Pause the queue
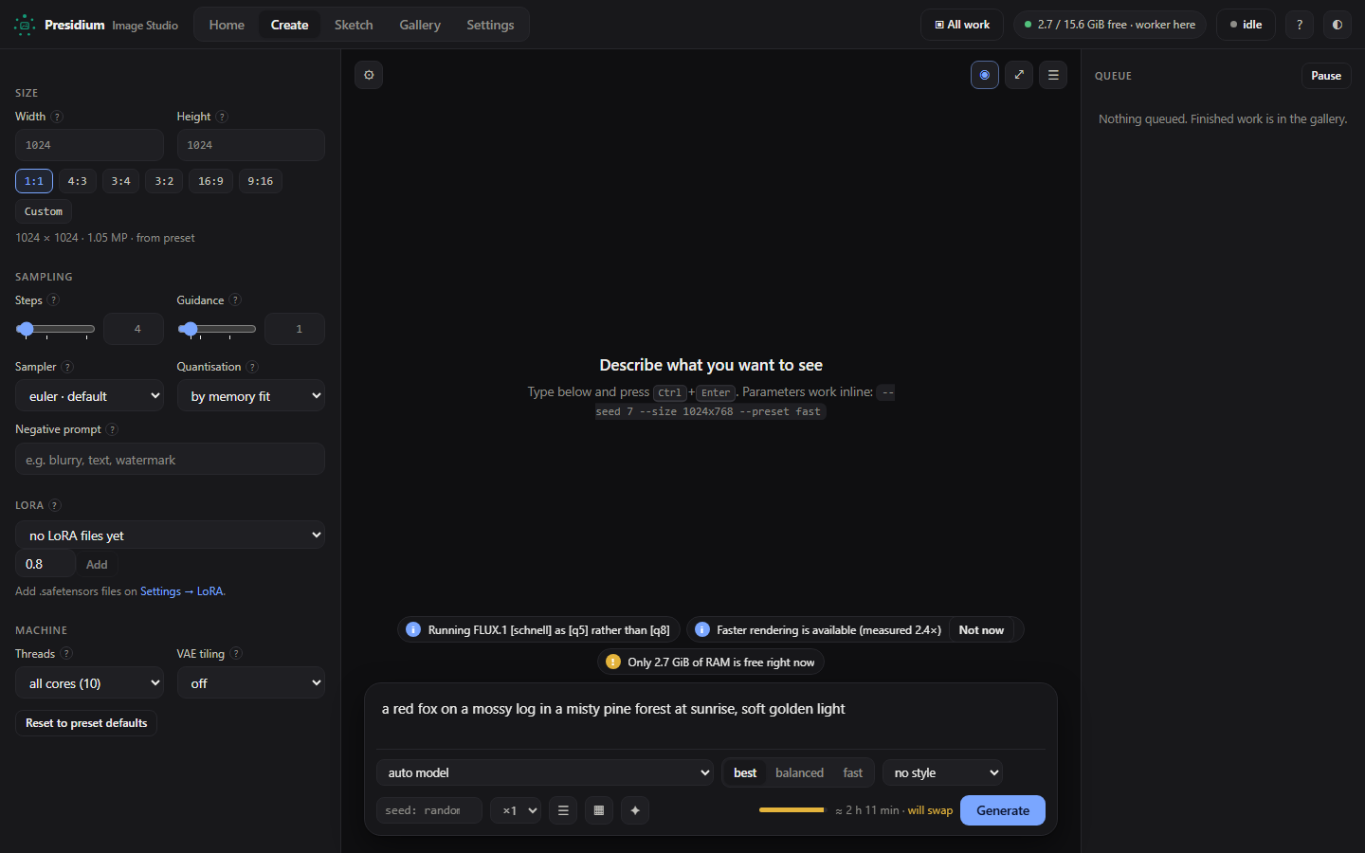This screenshot has height=853, width=1365. [x=1326, y=76]
